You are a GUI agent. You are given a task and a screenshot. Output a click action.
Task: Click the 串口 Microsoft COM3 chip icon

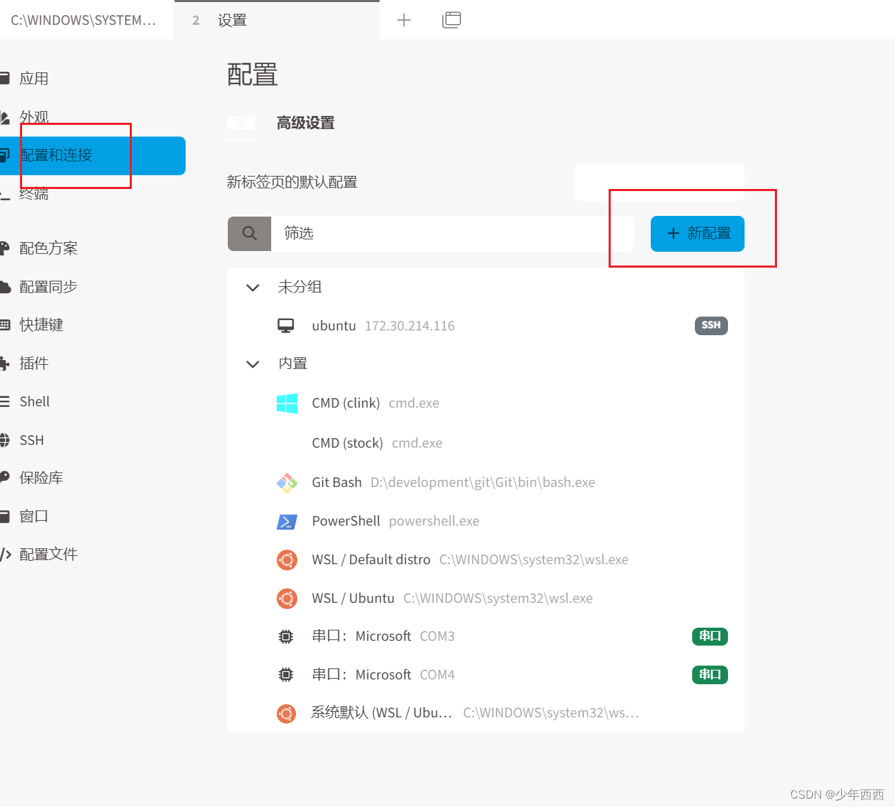[286, 636]
